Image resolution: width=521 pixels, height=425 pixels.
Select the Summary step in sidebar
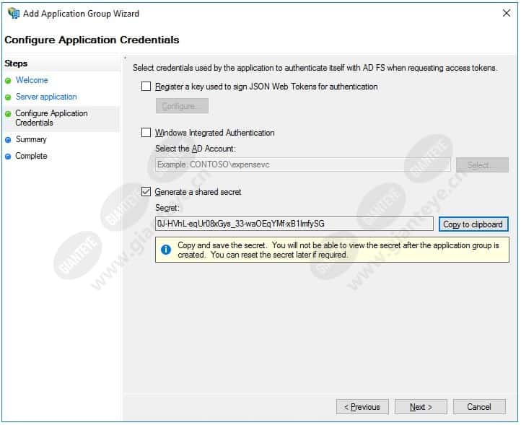[x=31, y=139]
